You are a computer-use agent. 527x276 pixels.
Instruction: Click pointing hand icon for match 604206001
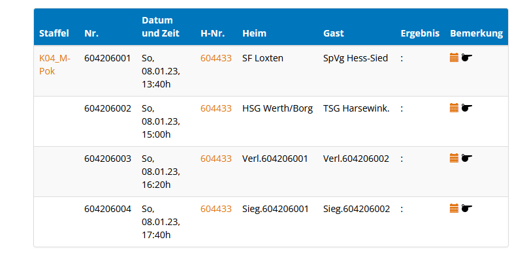point(466,57)
